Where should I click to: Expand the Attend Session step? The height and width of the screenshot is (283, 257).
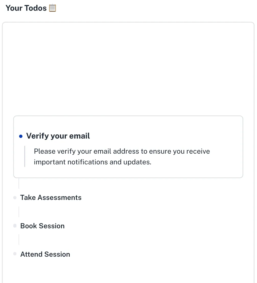tap(45, 254)
